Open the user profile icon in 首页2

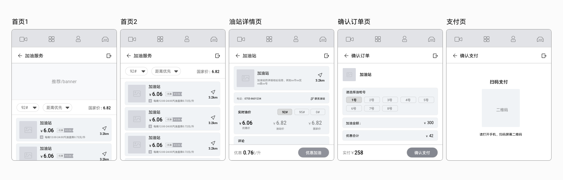[187, 39]
